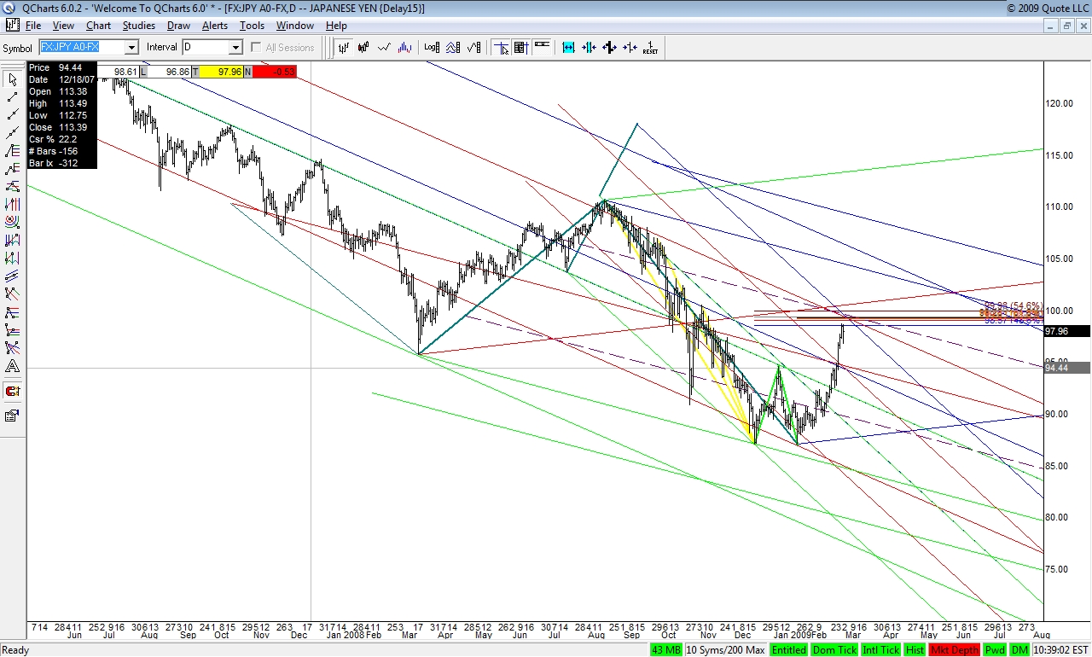Image resolution: width=1092 pixels, height=657 pixels.
Task: Open the Studies menu
Action: (139, 26)
